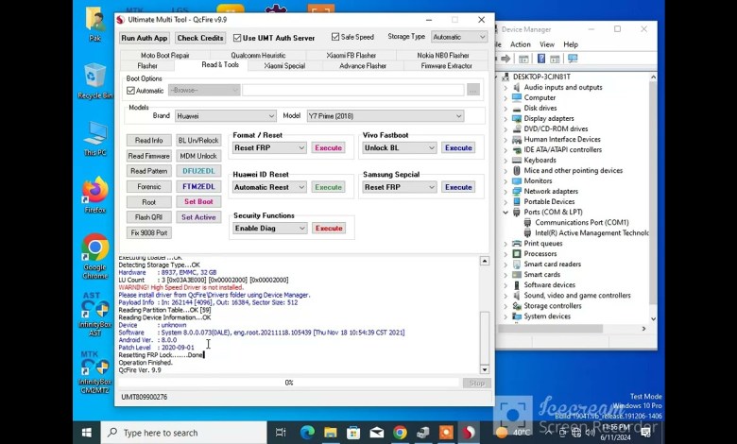This screenshot has width=737, height=444.
Task: Click the log scrollbar down arrow in QcFire
Action: point(484,369)
